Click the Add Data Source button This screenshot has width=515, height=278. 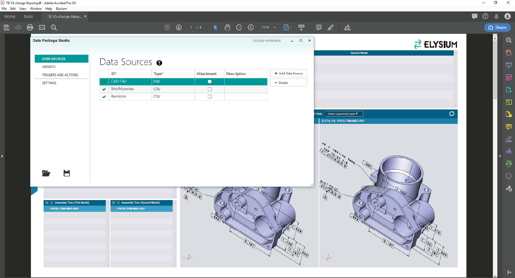288,73
